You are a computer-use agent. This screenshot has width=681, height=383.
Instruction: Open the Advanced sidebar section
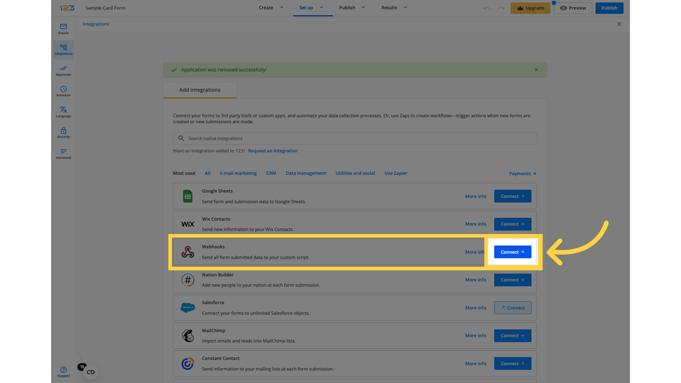click(x=63, y=154)
